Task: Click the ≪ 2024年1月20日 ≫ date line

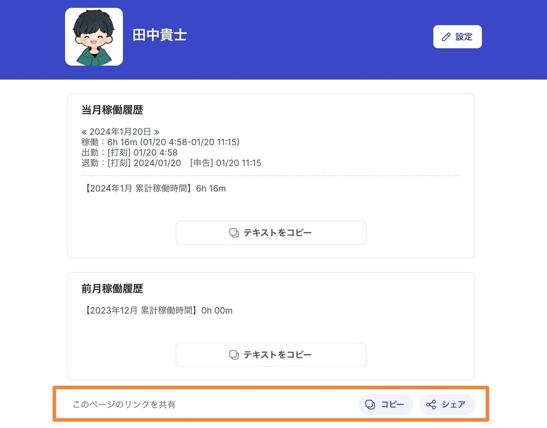Action: click(x=120, y=132)
